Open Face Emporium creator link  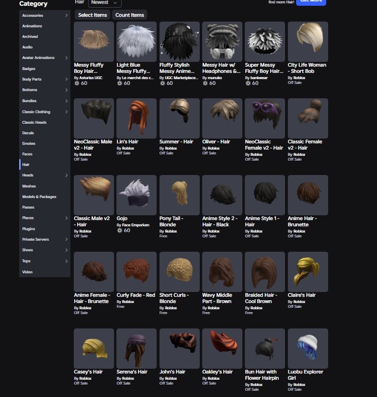[136, 225]
